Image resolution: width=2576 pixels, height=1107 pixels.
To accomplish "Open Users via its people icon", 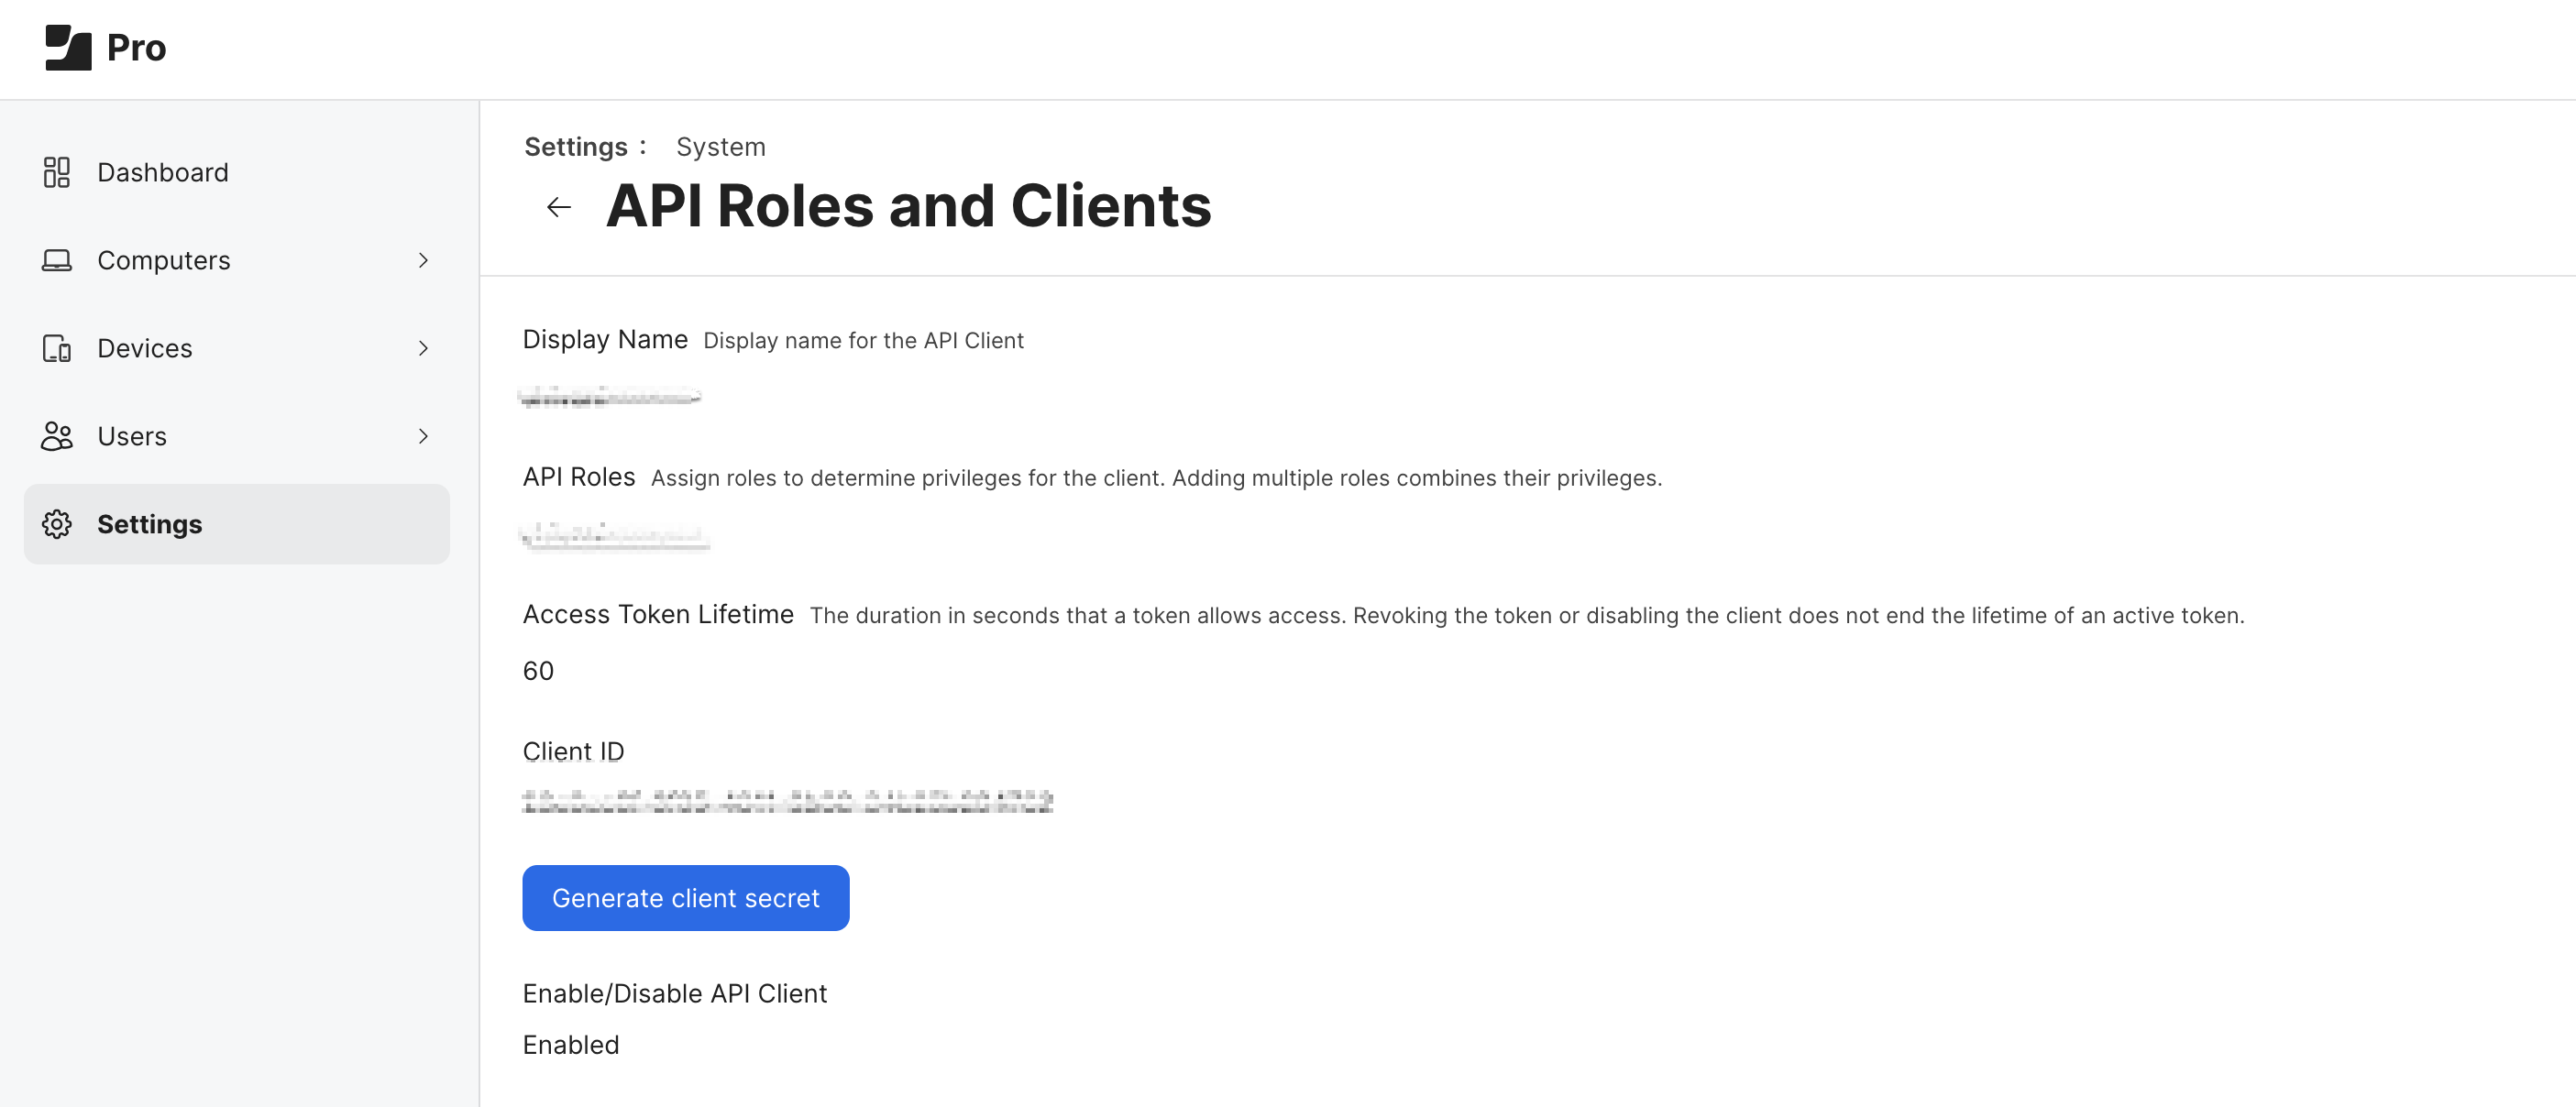I will coord(57,436).
